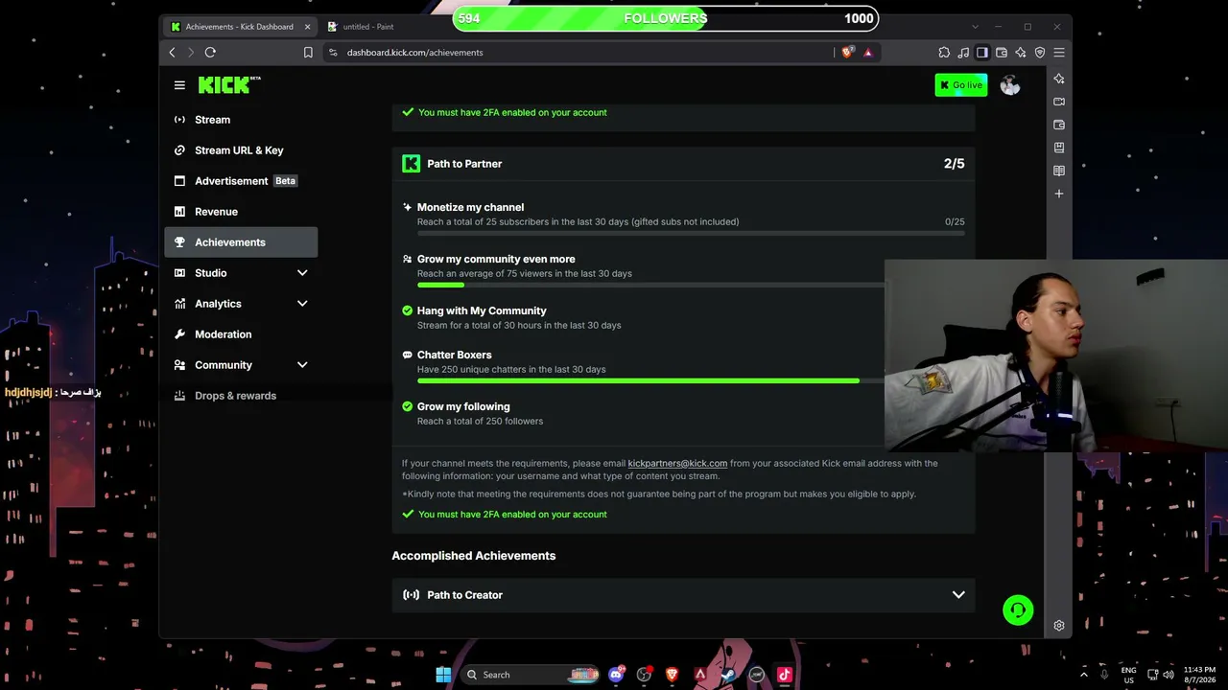
Task: Open OBS Studio from the taskbar
Action: click(x=644, y=675)
